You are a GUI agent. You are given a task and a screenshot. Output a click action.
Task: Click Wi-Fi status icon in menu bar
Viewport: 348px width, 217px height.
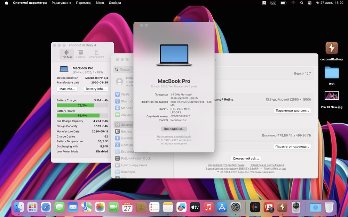pyautogui.click(x=293, y=3)
